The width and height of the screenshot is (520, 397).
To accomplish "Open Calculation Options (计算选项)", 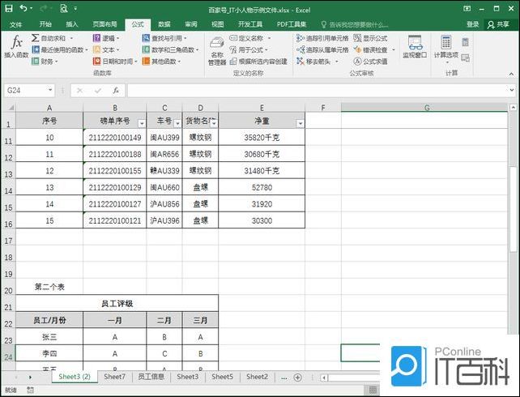I will click(446, 49).
